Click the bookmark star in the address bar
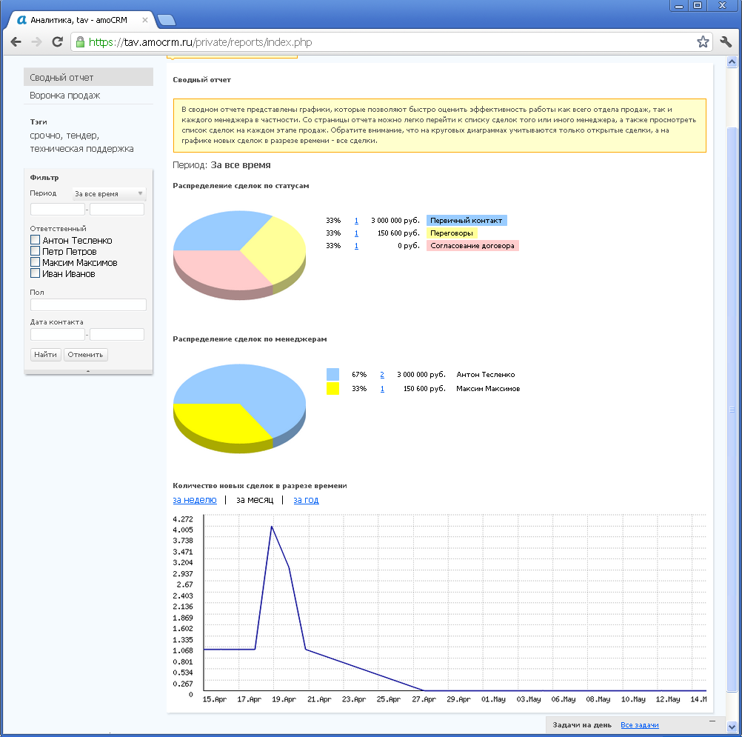The image size is (742, 737). (x=702, y=42)
